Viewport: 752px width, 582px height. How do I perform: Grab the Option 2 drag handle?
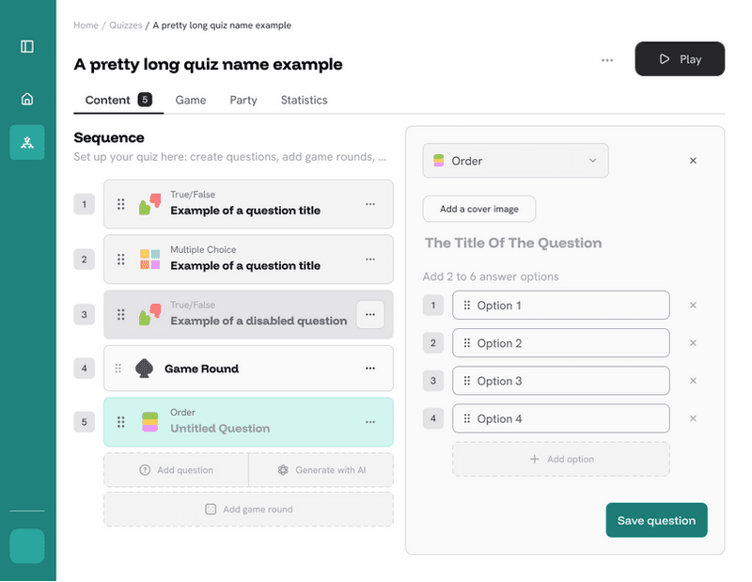466,343
